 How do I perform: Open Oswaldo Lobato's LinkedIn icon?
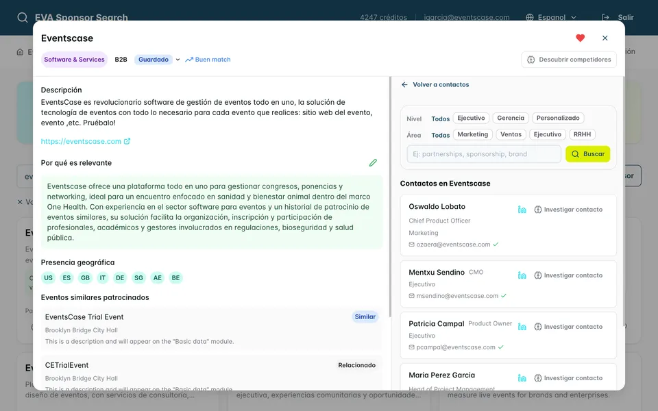(522, 209)
